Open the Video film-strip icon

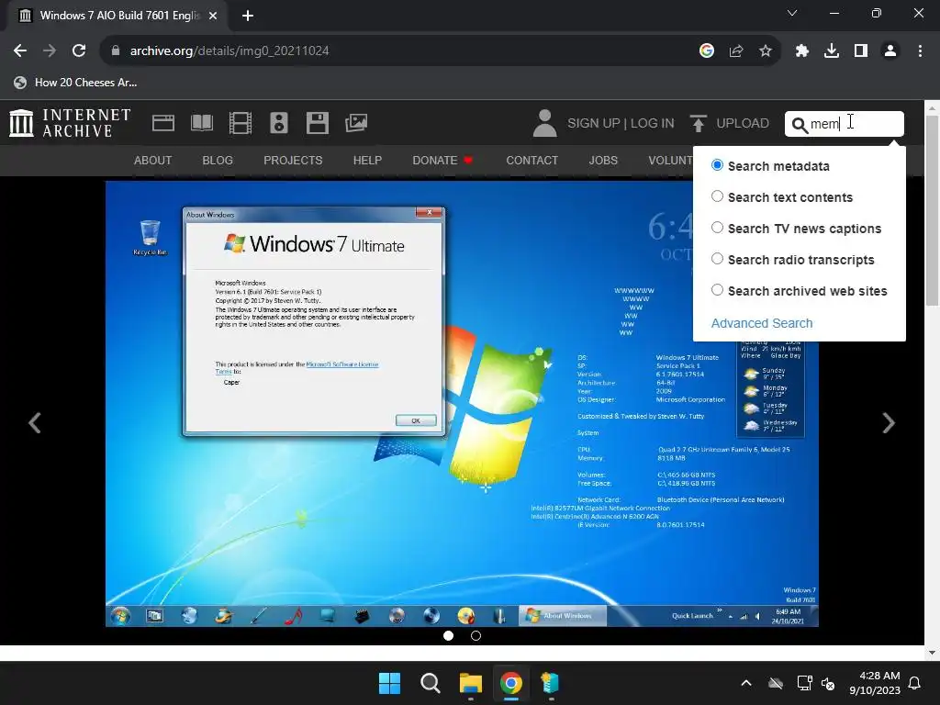[x=241, y=123]
